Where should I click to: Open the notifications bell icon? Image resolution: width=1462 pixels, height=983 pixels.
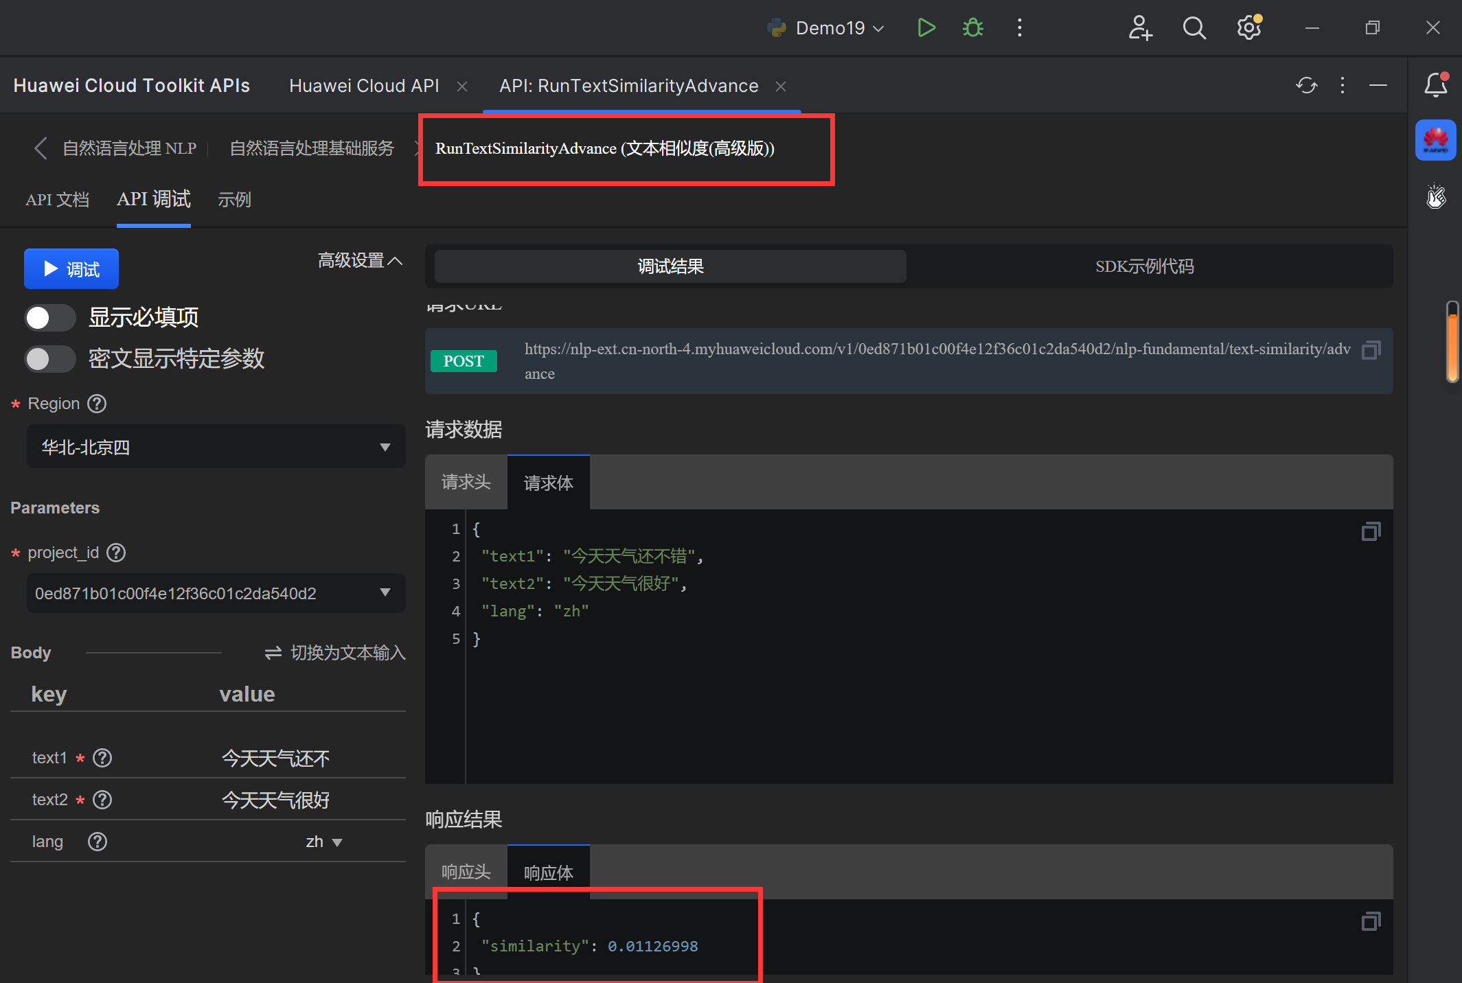click(1435, 85)
